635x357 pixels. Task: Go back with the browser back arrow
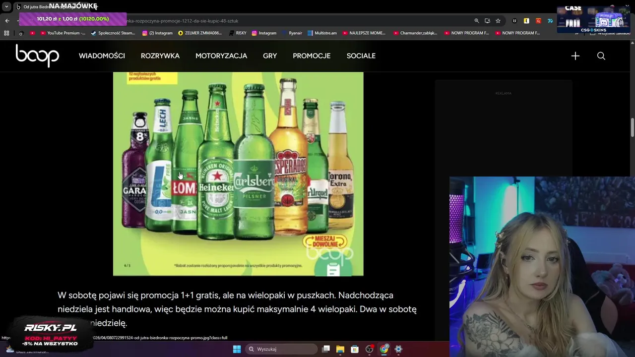click(x=7, y=21)
